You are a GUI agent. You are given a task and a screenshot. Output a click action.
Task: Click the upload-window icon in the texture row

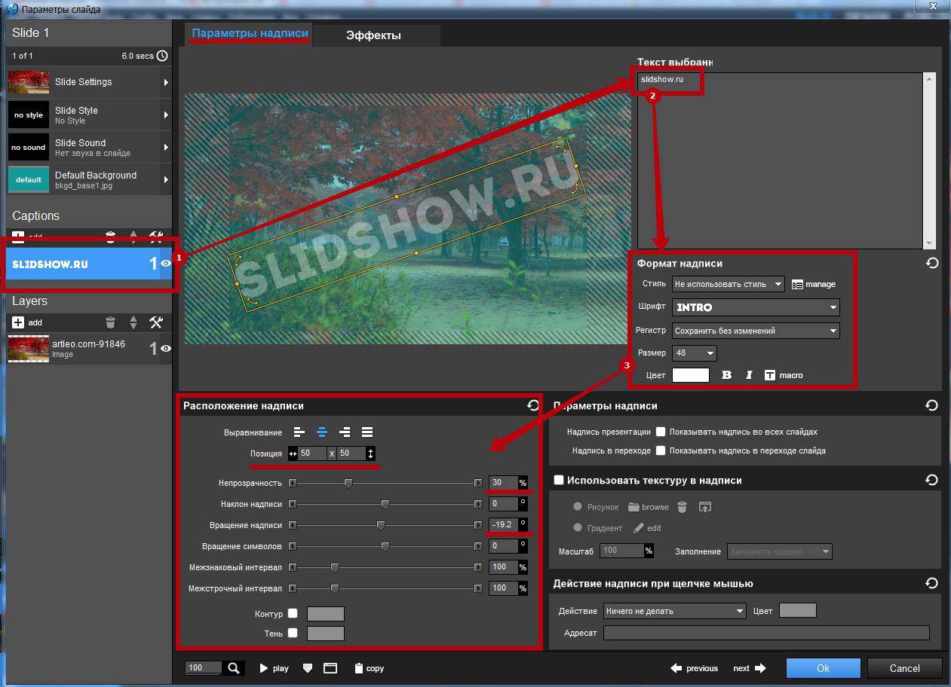click(x=705, y=507)
